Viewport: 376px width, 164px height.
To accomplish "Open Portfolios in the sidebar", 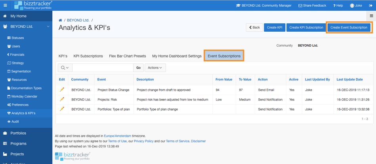I will click(x=26, y=133).
